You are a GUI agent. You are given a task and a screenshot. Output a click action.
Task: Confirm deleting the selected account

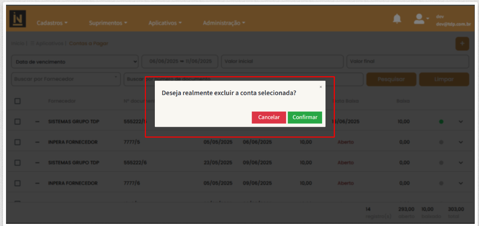304,117
